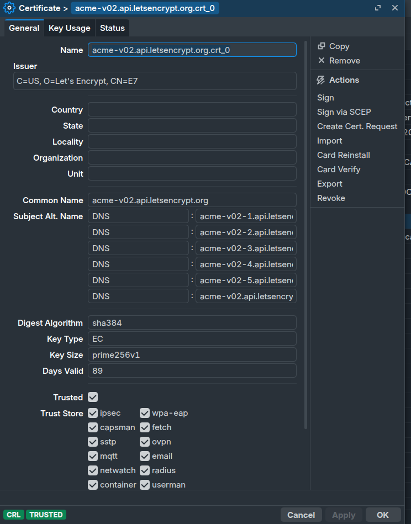Click the expand window icon in title bar
411x524 pixels.
tap(378, 8)
